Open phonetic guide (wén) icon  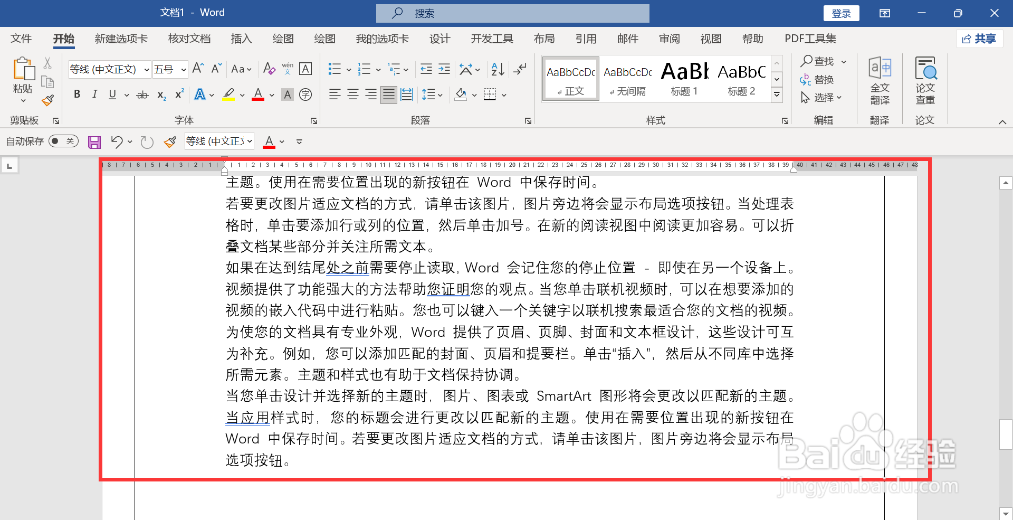(x=288, y=69)
